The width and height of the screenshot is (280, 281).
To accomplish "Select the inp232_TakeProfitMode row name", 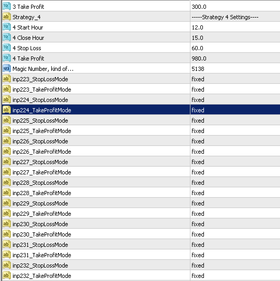I will pyautogui.click(x=42, y=276).
